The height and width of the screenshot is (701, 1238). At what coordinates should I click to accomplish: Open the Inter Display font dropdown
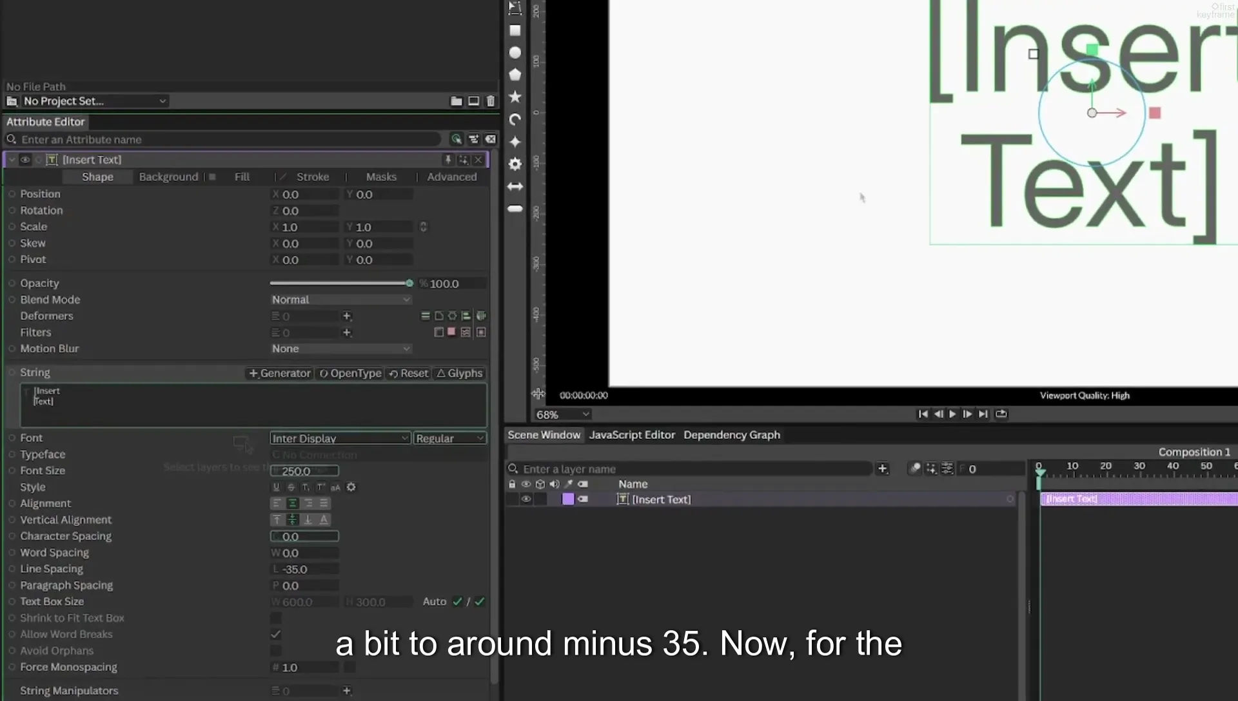(x=340, y=438)
